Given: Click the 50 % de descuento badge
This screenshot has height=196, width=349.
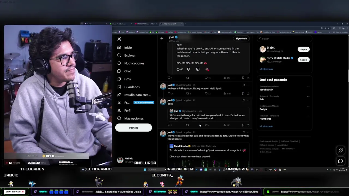Looking at the screenshot, I should pyautogui.click(x=144, y=103).
